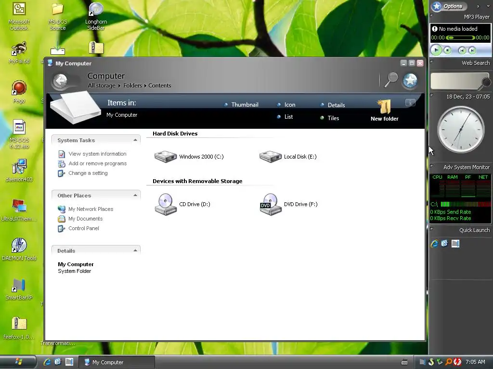
Task: Click the analog clock in sidebar
Action: [x=461, y=129]
